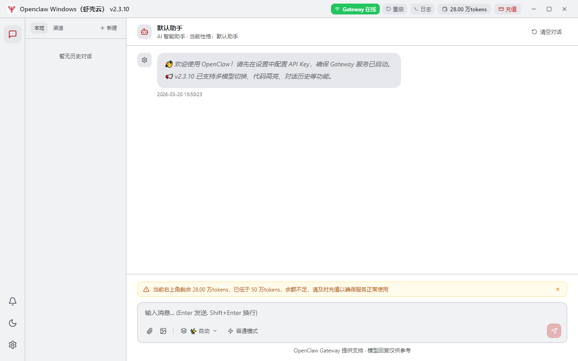Click the layered stack icon in input toolbar
This screenshot has height=361, width=578.
click(x=183, y=331)
